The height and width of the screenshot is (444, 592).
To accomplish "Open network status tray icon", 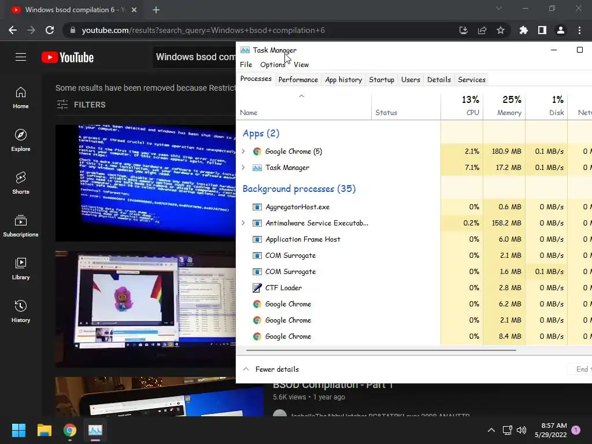I will 507,430.
